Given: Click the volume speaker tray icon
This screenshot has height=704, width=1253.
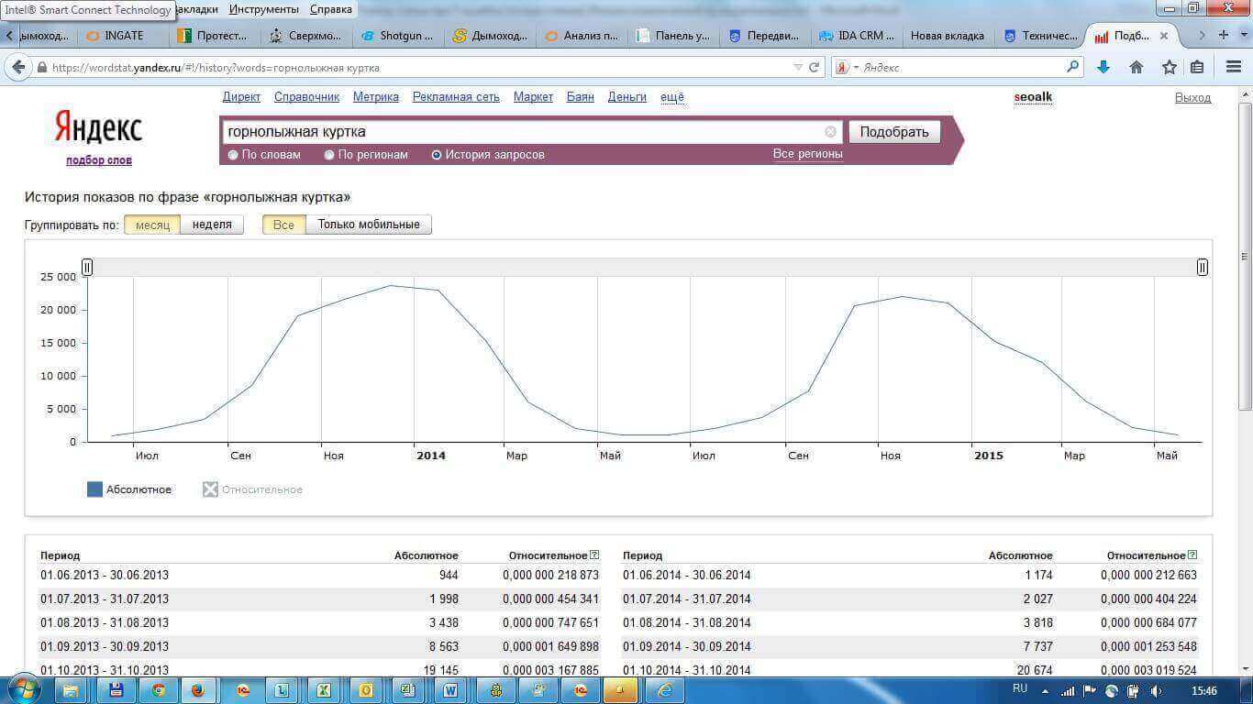Looking at the screenshot, I should pyautogui.click(x=1157, y=691).
